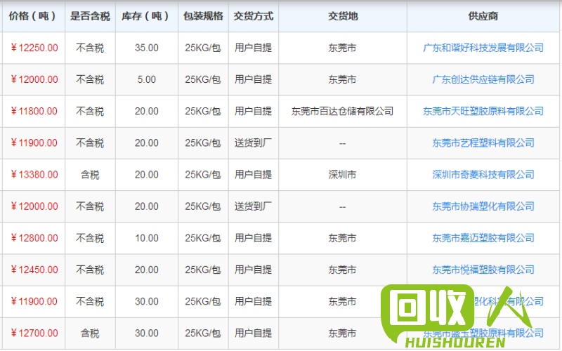Click 用户自提 in the ¥12800.00 row
Screen dimensions: 562x351
pos(253,238)
